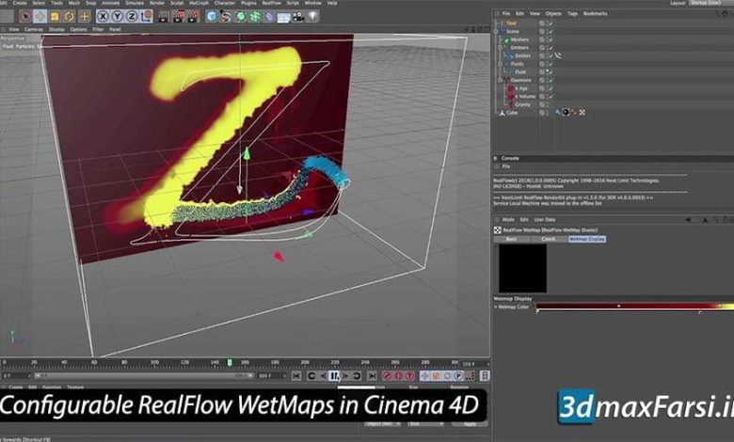The height and width of the screenshot is (442, 734).
Task: Click Render View clapperboard icon
Action: pos(164,17)
